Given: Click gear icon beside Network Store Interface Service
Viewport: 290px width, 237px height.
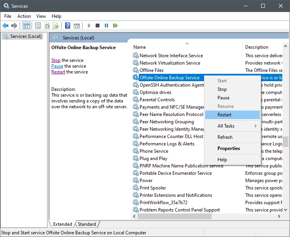Looking at the screenshot, I should tap(136, 55).
